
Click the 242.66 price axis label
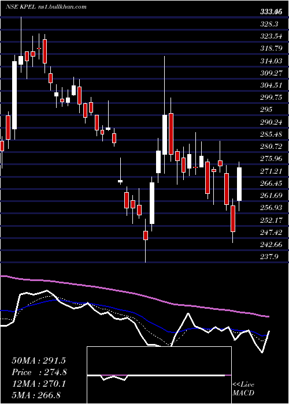click(x=271, y=245)
